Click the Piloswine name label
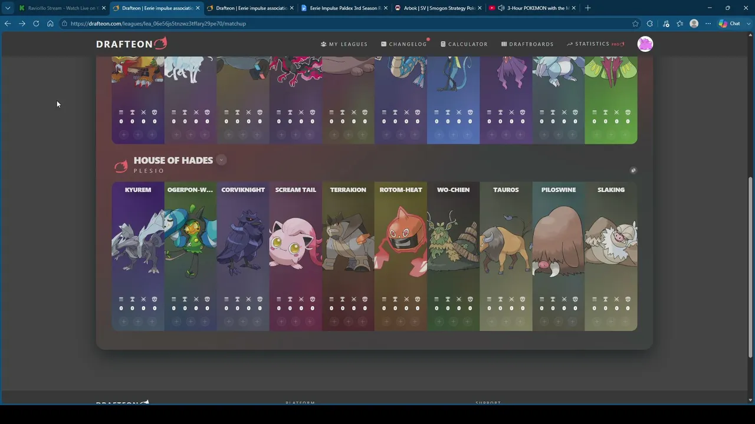The width and height of the screenshot is (755, 424). pos(559,190)
